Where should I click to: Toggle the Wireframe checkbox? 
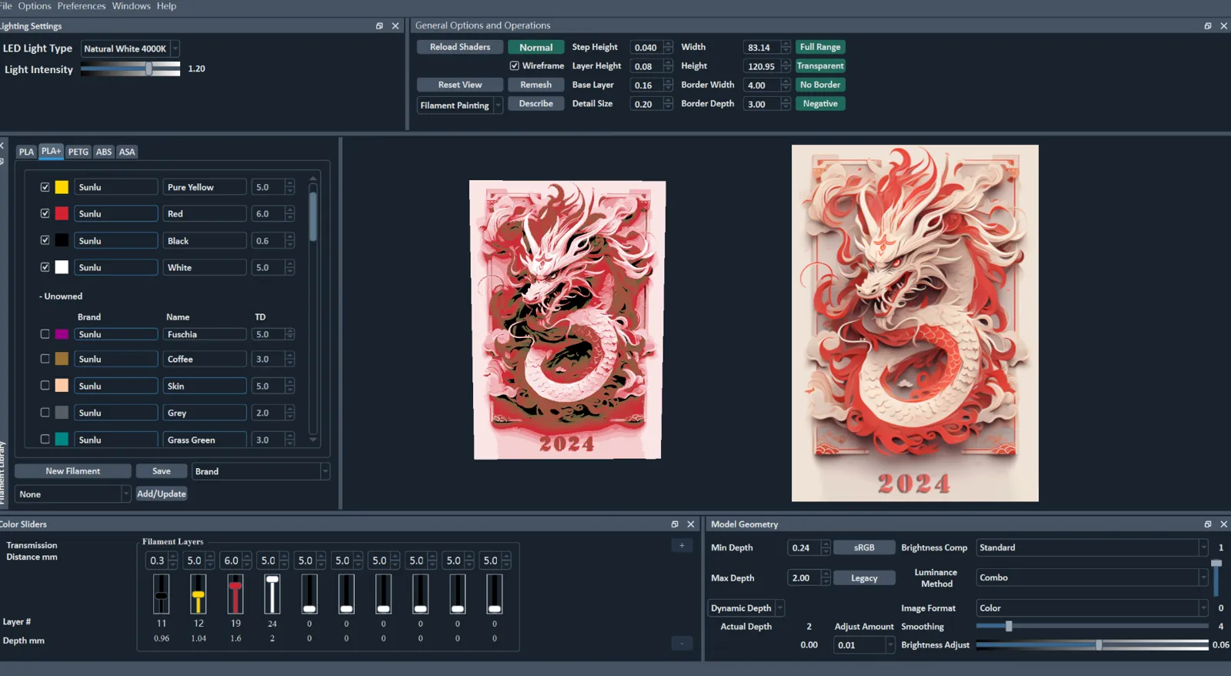pos(515,66)
